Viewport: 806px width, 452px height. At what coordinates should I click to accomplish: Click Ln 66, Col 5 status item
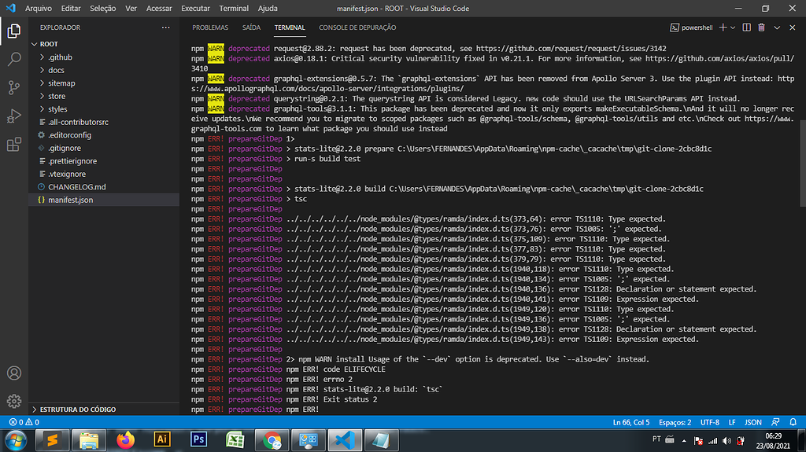[x=630, y=422]
